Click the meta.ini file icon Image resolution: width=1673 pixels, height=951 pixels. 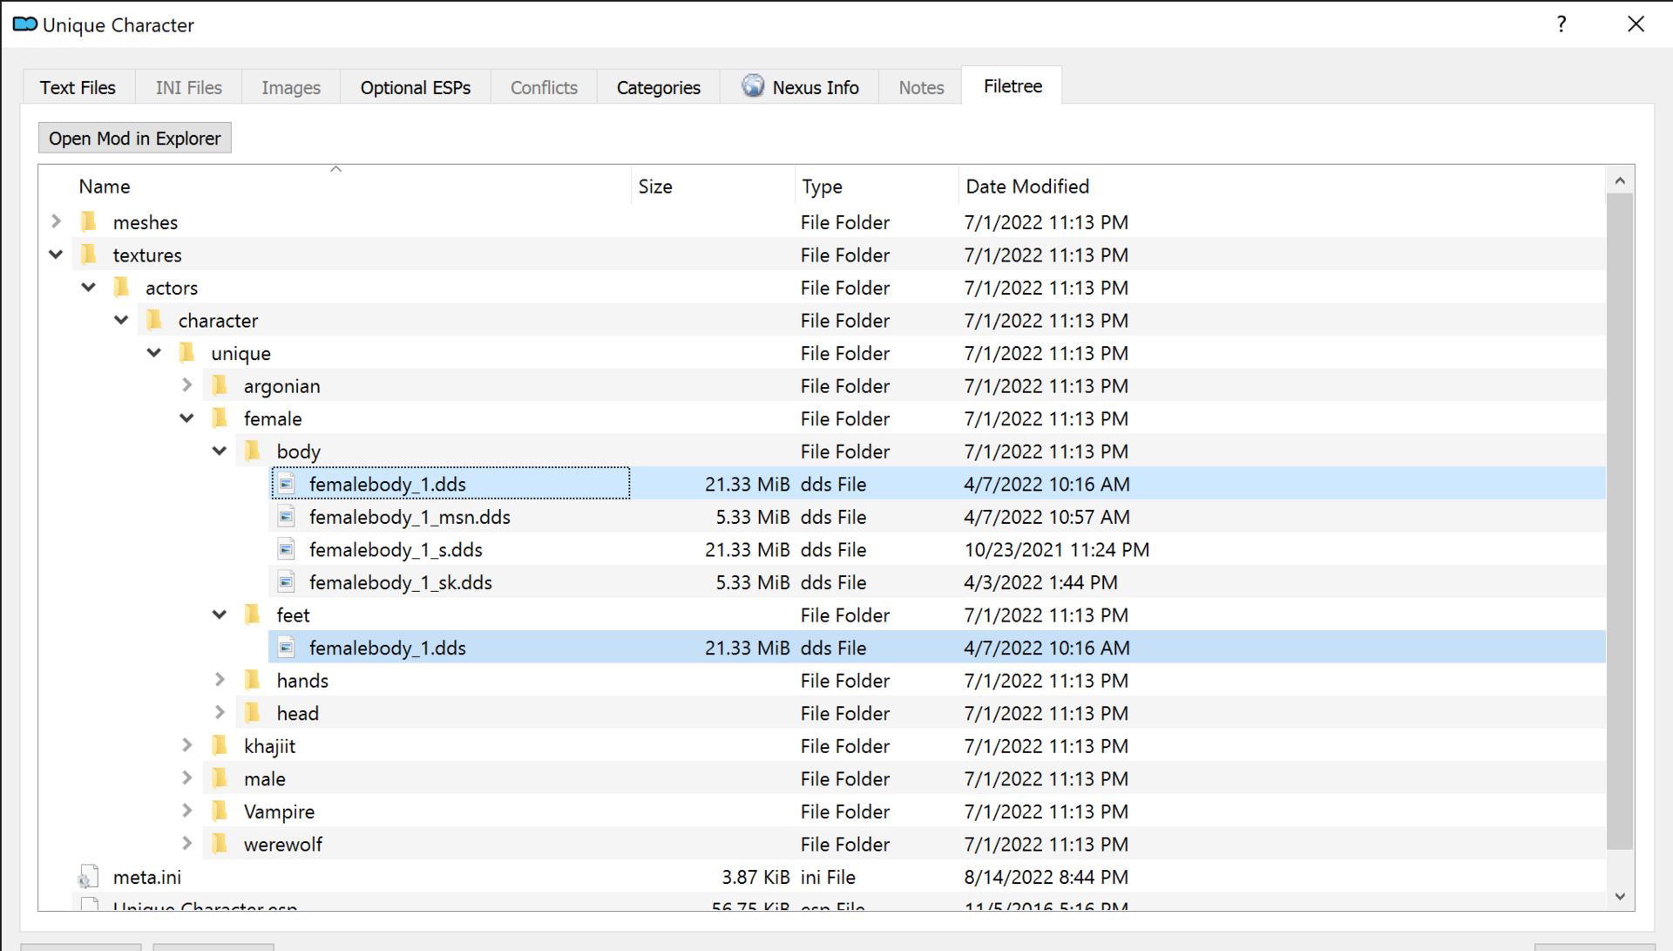click(x=89, y=877)
